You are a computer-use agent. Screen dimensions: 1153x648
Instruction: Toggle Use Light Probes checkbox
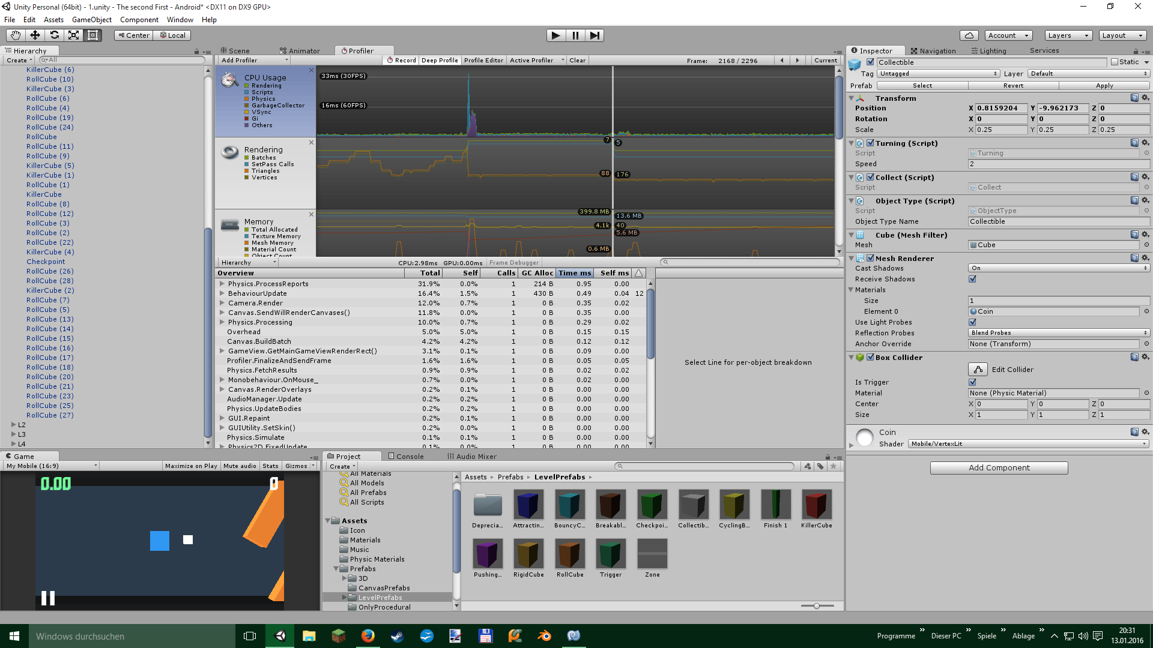click(x=972, y=322)
